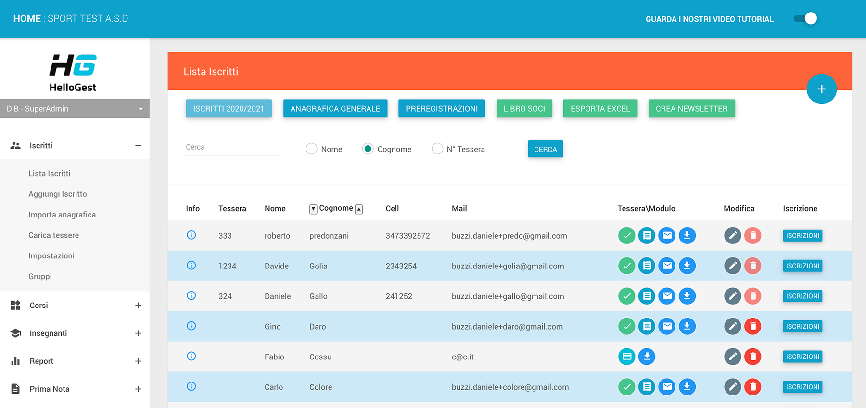Toggle the video tutorial switch

(x=805, y=18)
